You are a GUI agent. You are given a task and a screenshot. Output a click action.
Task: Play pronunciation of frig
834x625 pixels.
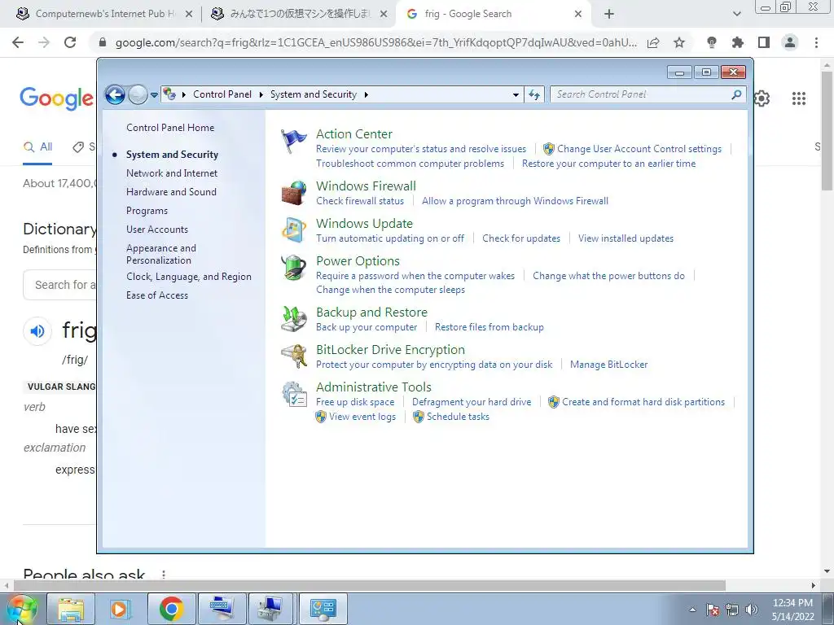click(x=37, y=331)
